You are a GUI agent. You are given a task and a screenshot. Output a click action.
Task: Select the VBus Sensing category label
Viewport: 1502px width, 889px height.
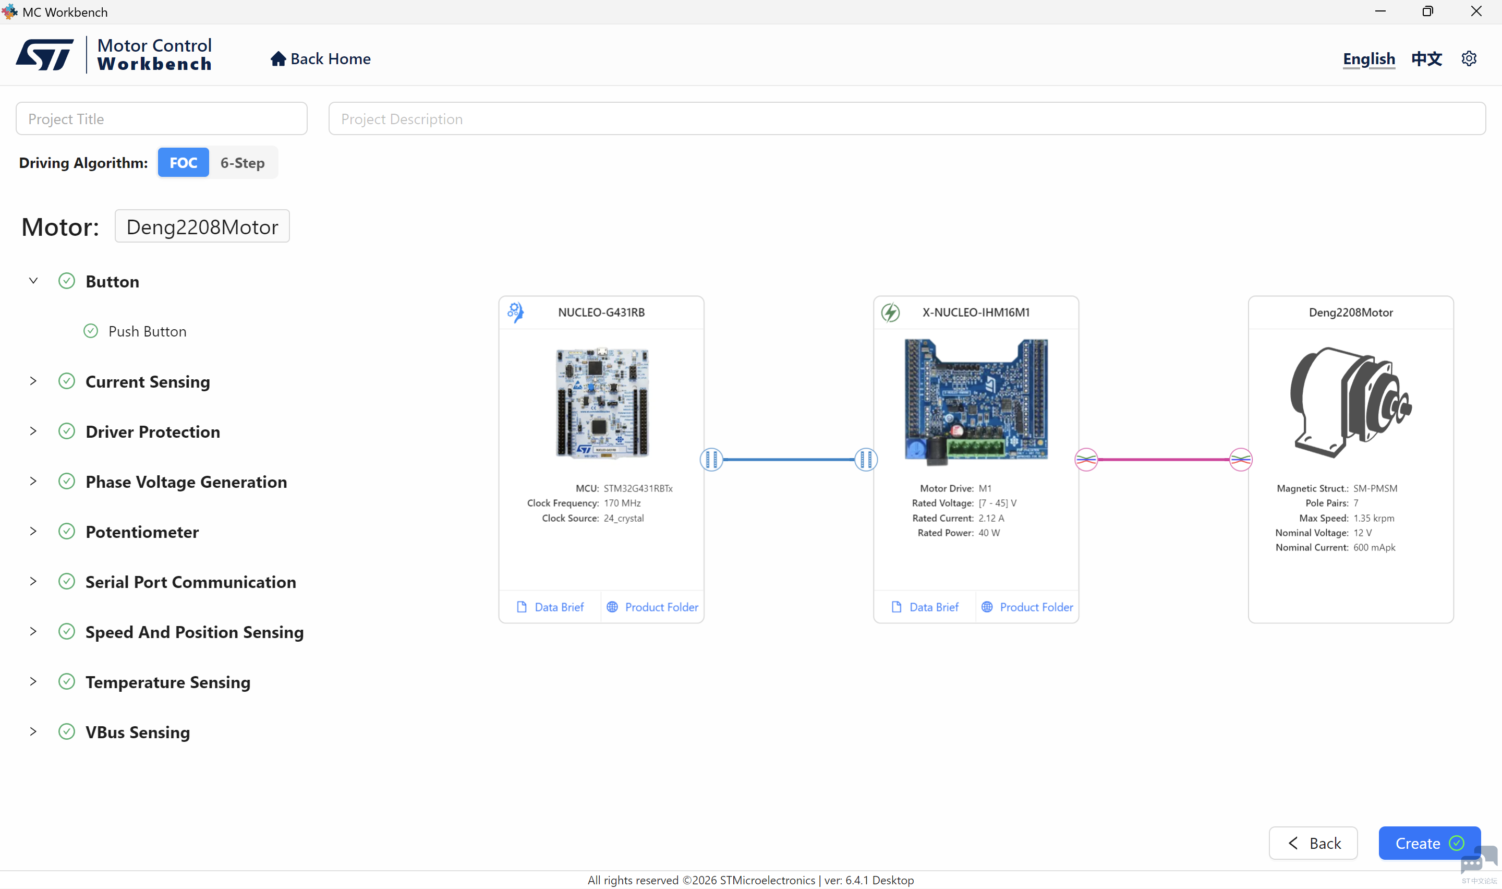[138, 732]
